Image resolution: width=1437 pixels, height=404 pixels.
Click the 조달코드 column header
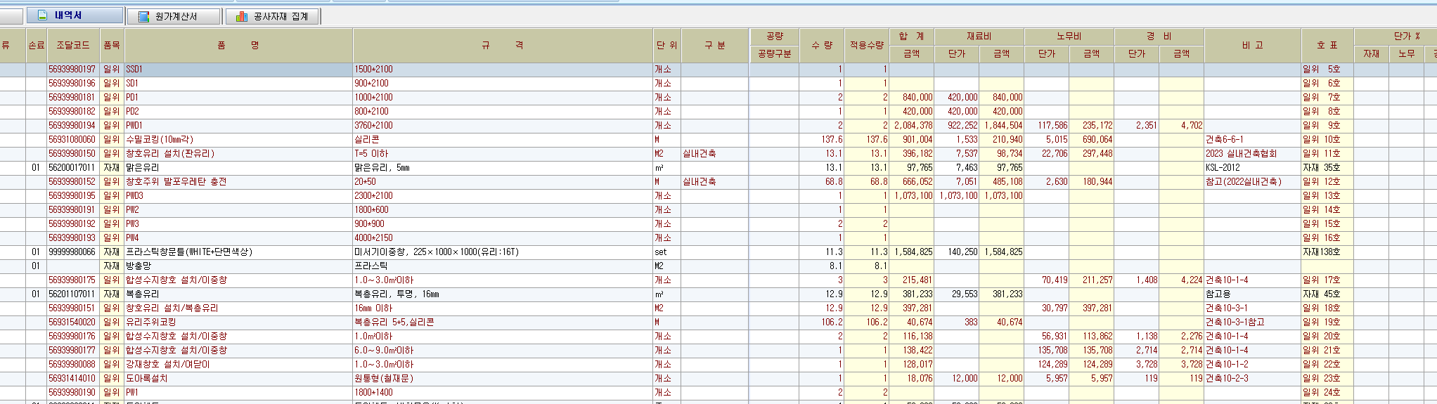tap(73, 46)
